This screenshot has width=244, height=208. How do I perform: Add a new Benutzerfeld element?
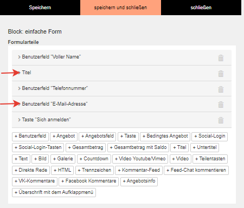coord(30,136)
